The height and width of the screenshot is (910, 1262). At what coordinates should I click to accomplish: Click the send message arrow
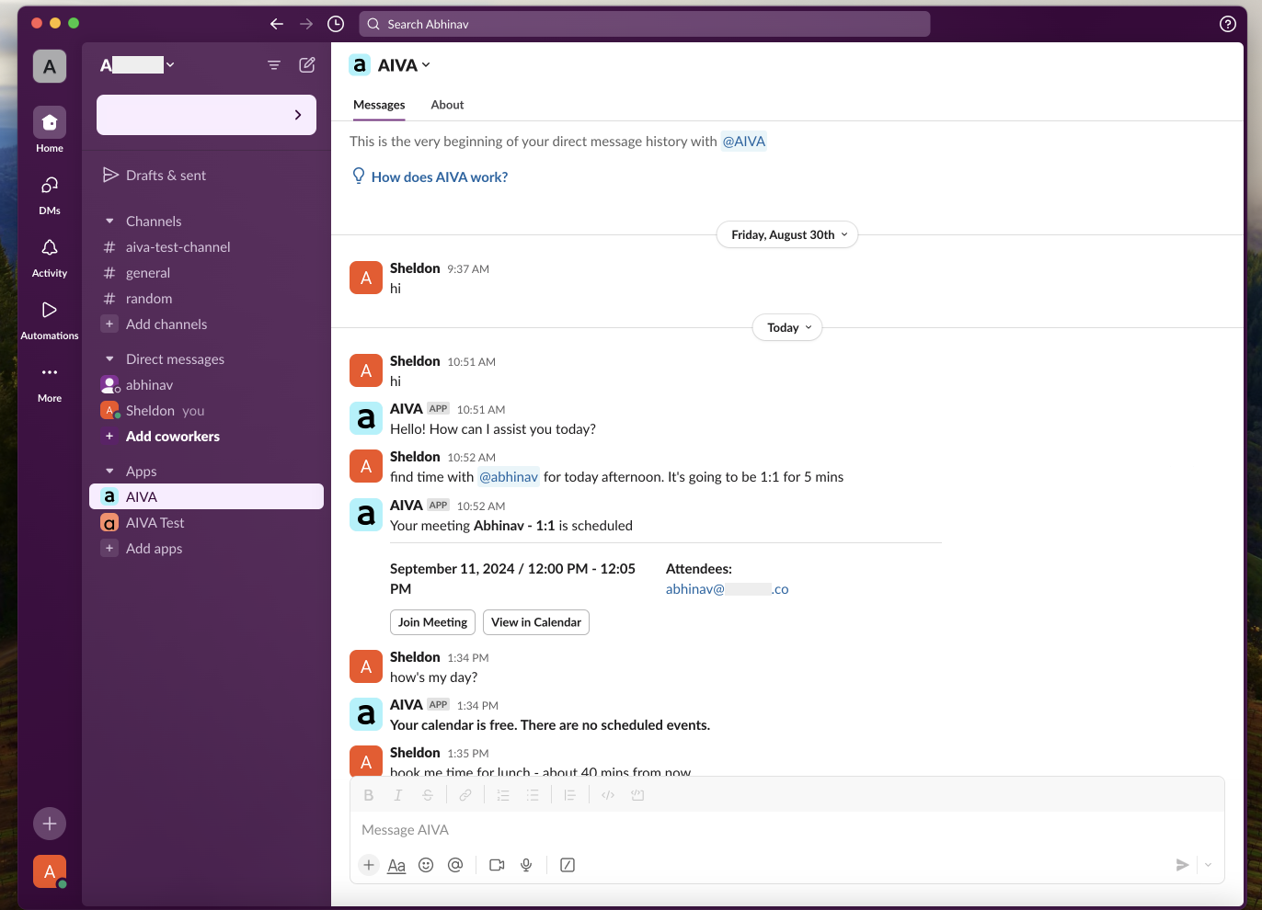pyautogui.click(x=1182, y=865)
